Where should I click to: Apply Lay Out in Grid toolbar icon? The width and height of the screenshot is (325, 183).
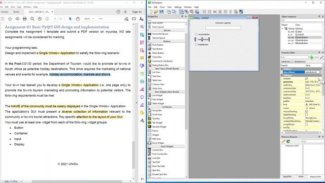(x=225, y=12)
